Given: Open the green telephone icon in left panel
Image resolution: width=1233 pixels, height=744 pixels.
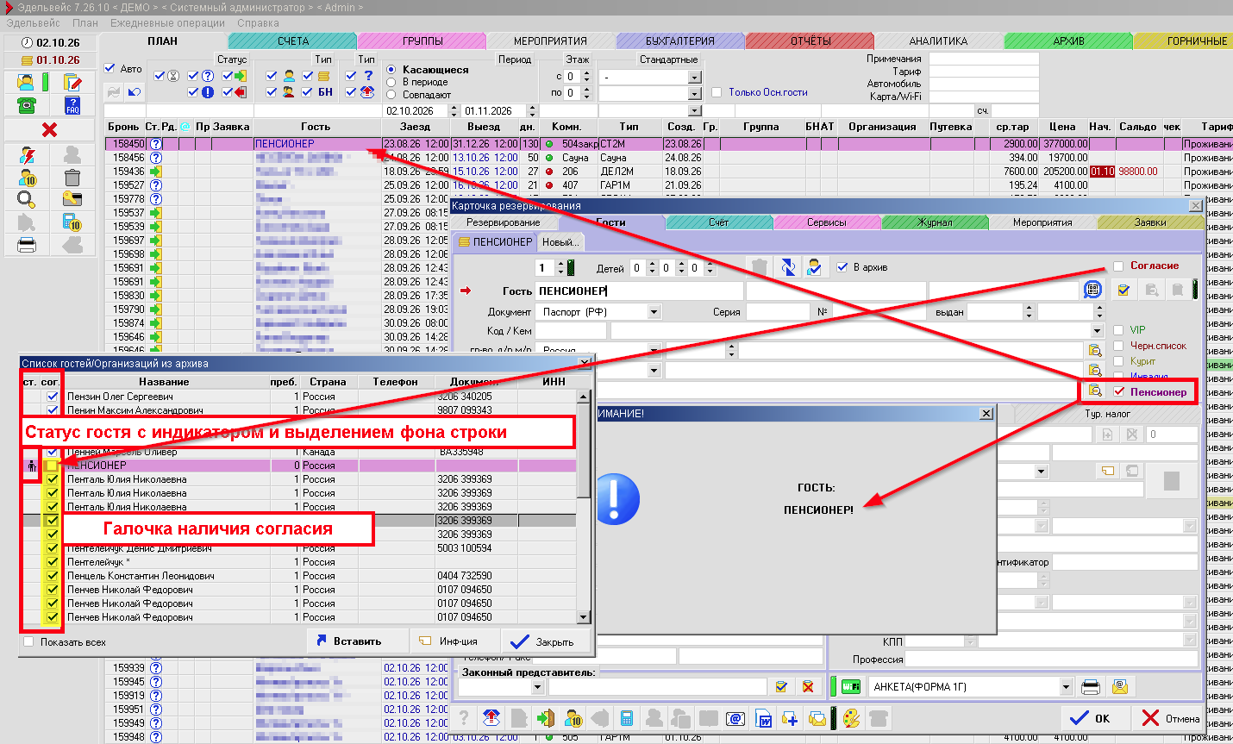Looking at the screenshot, I should click(x=27, y=105).
